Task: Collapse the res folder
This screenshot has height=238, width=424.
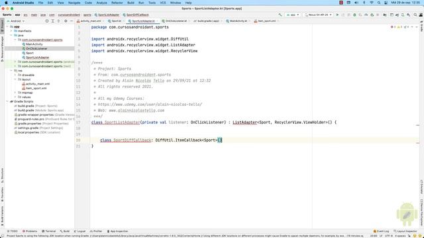Action: coord(11,71)
